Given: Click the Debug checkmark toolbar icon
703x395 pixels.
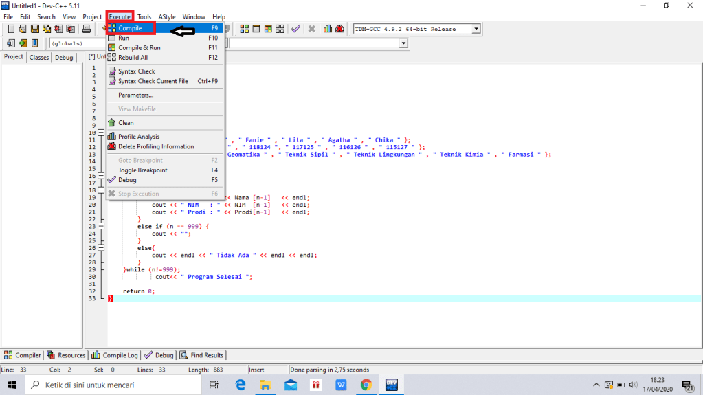Looking at the screenshot, I should 295,29.
